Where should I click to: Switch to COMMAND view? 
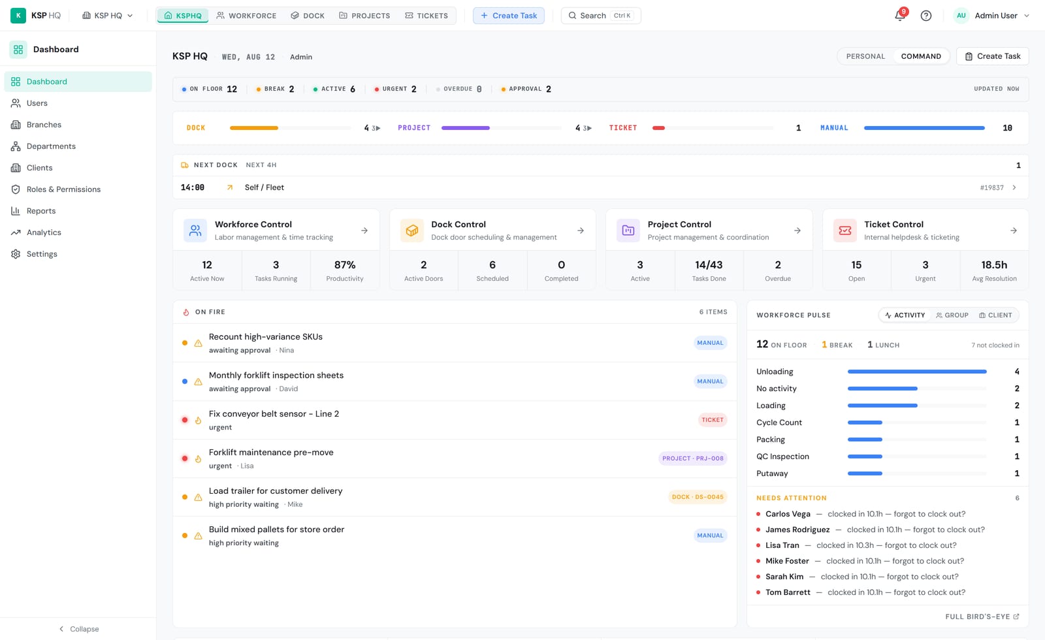click(921, 56)
